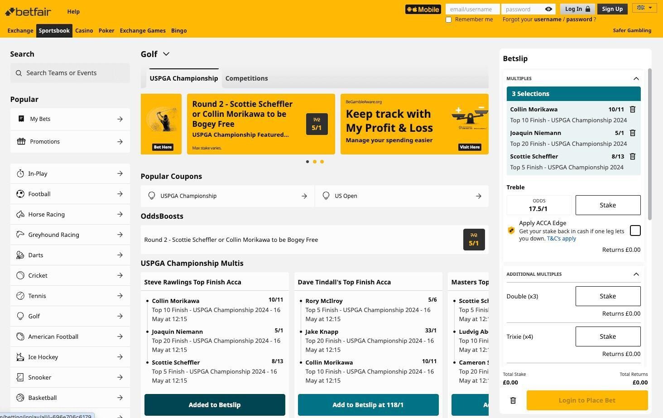Click the Football ball icon
This screenshot has width=663, height=418.
20,194
